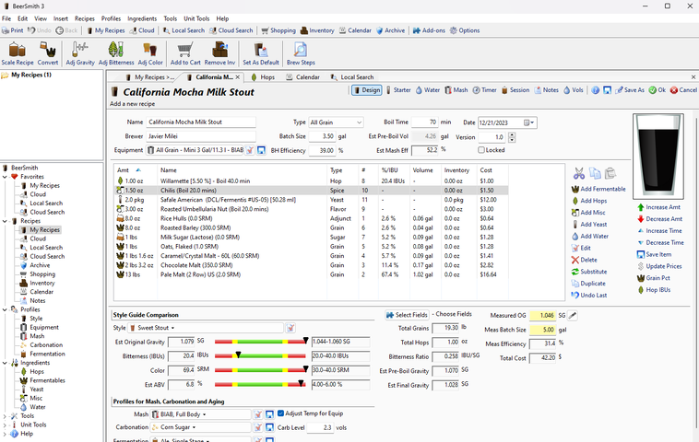Screen dimensions: 699x442
Task: Clear the Style selection icon
Action: (290, 328)
